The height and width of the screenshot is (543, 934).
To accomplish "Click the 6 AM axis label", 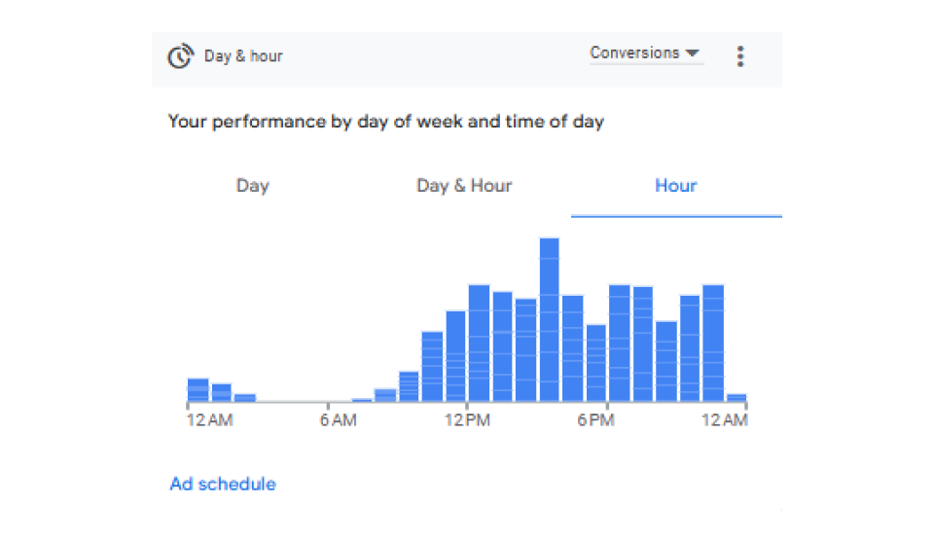I will click(x=338, y=420).
